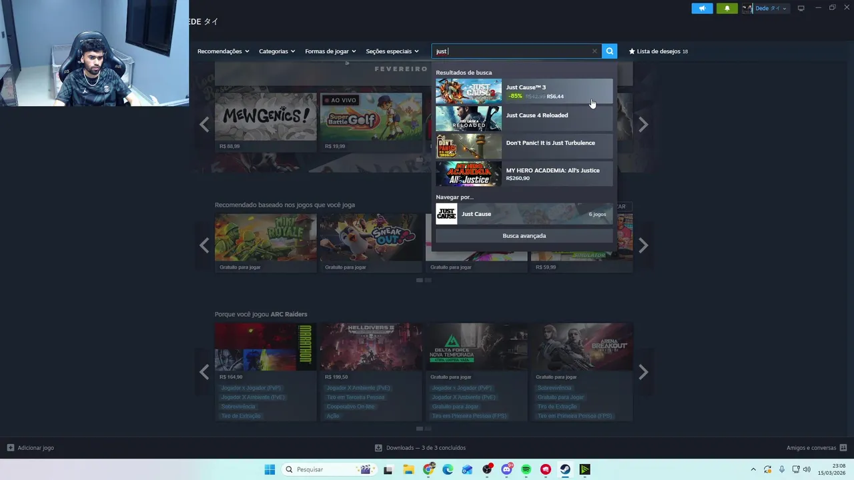Go to next featured carousel slide

(x=643, y=124)
